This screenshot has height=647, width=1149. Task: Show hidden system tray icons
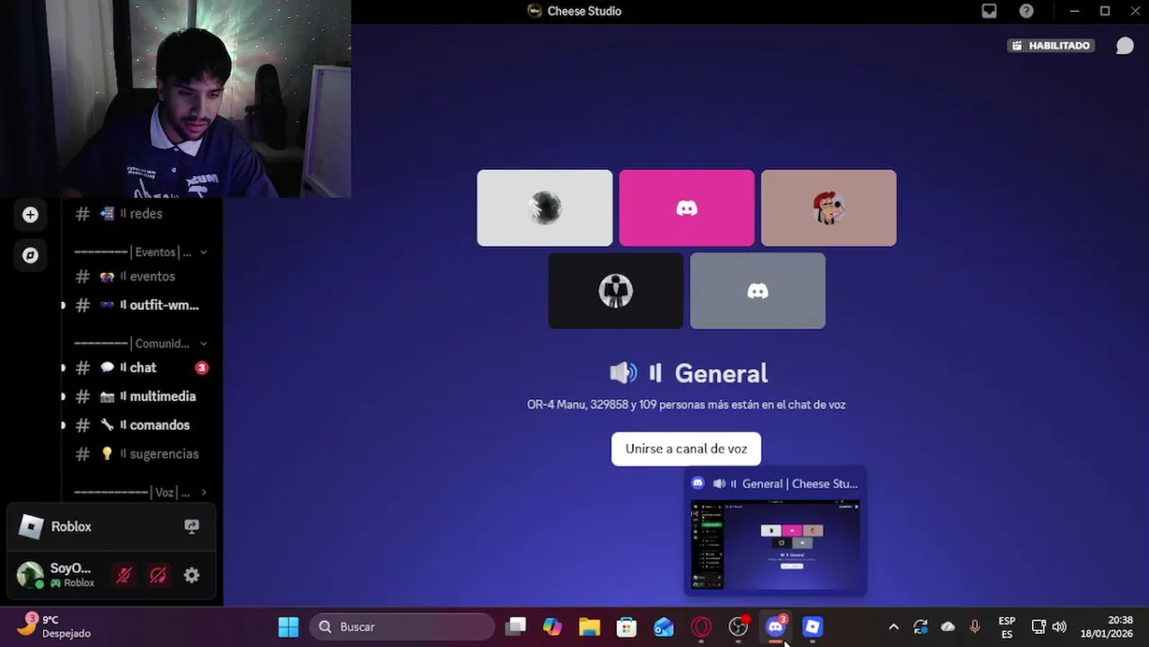point(894,627)
